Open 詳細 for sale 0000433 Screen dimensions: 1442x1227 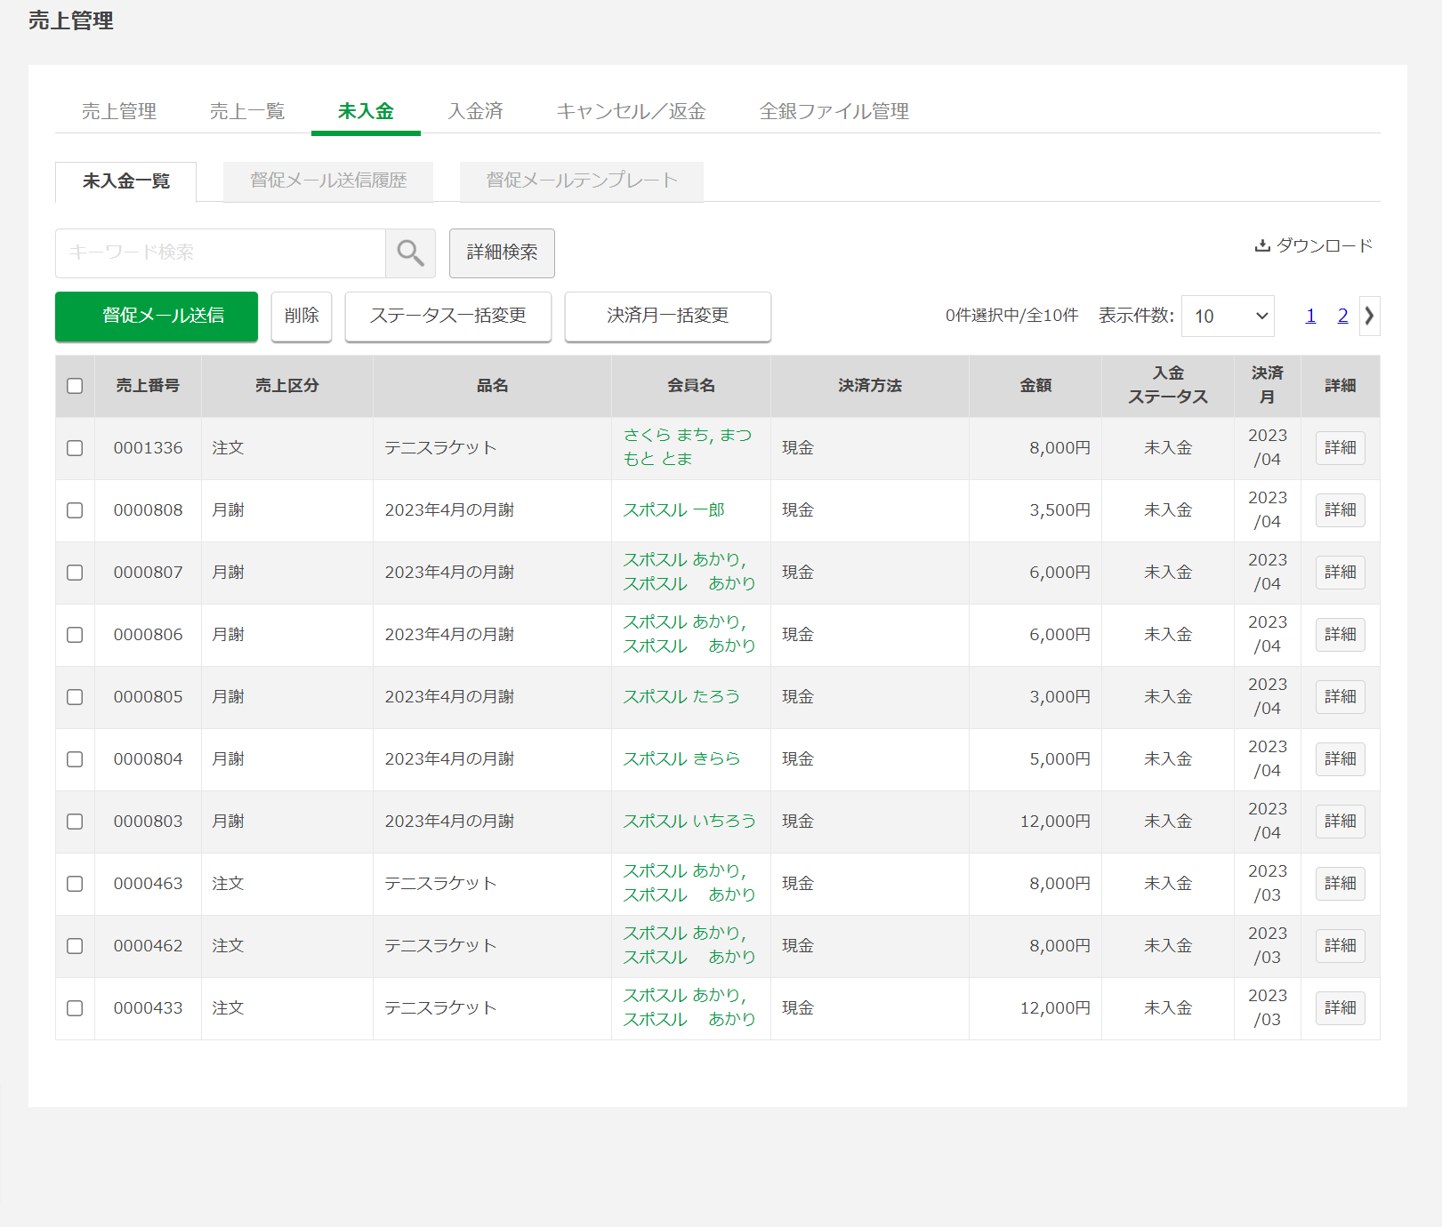tap(1341, 1008)
